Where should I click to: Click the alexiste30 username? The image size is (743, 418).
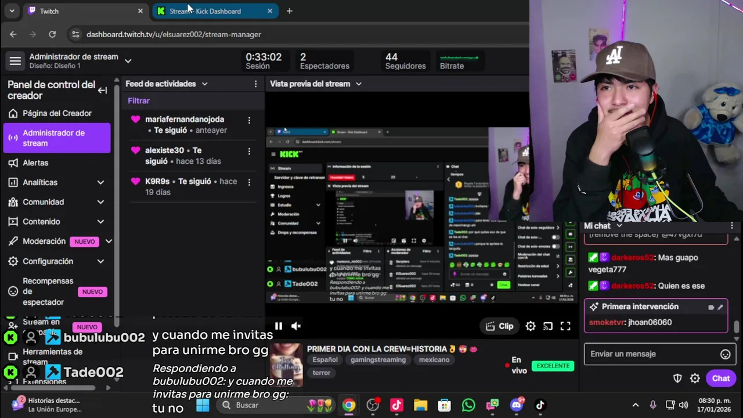click(164, 150)
